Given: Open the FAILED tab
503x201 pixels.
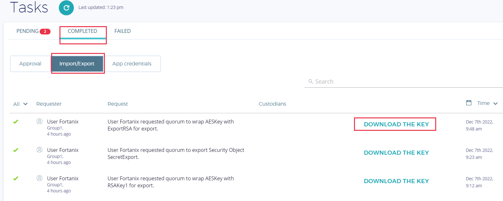Looking at the screenshot, I should [x=122, y=31].
